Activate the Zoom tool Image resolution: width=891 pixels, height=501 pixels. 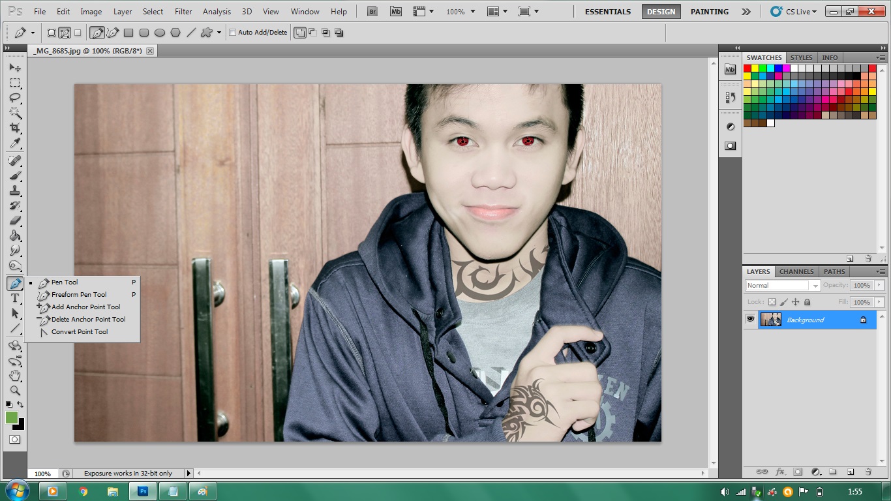14,391
